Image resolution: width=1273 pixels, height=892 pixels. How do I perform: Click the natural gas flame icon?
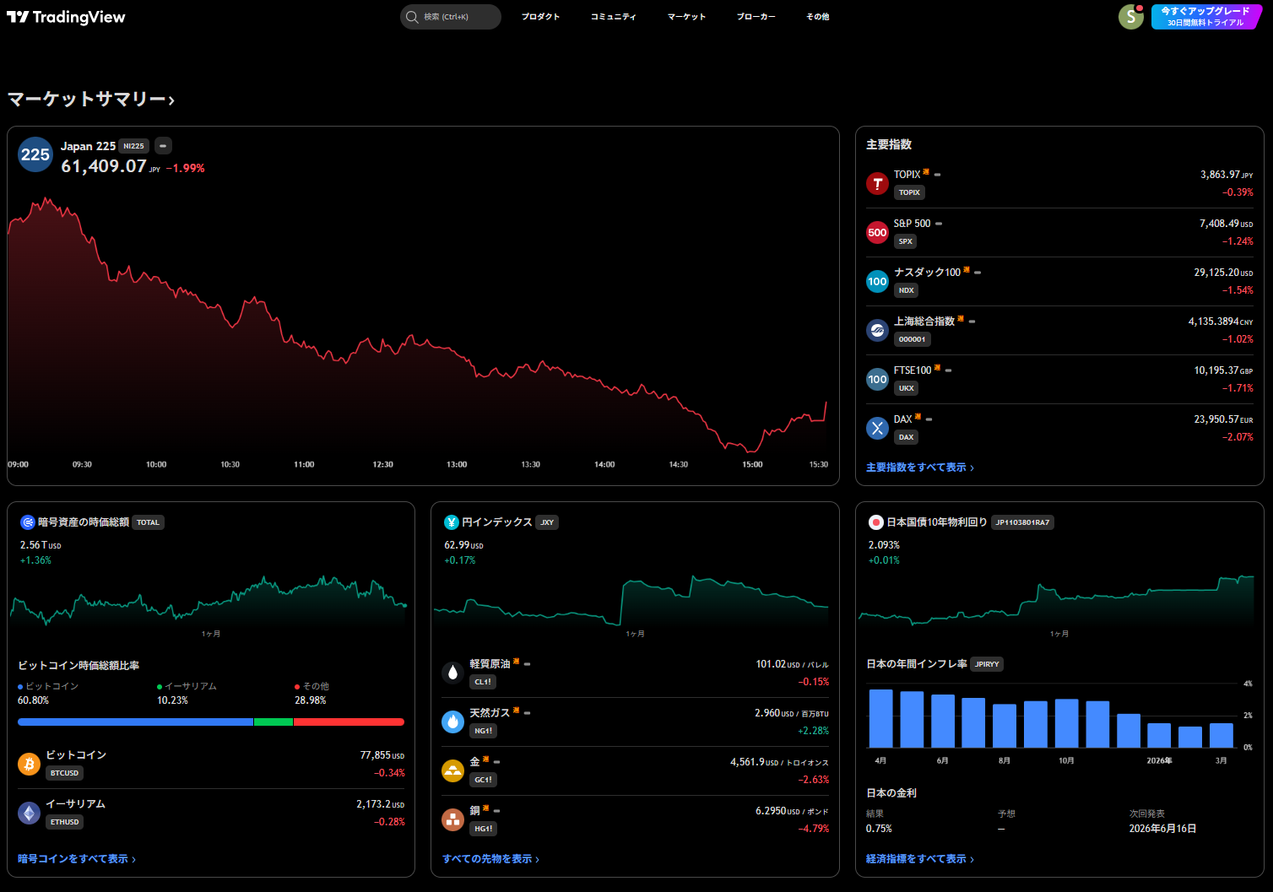tap(453, 722)
